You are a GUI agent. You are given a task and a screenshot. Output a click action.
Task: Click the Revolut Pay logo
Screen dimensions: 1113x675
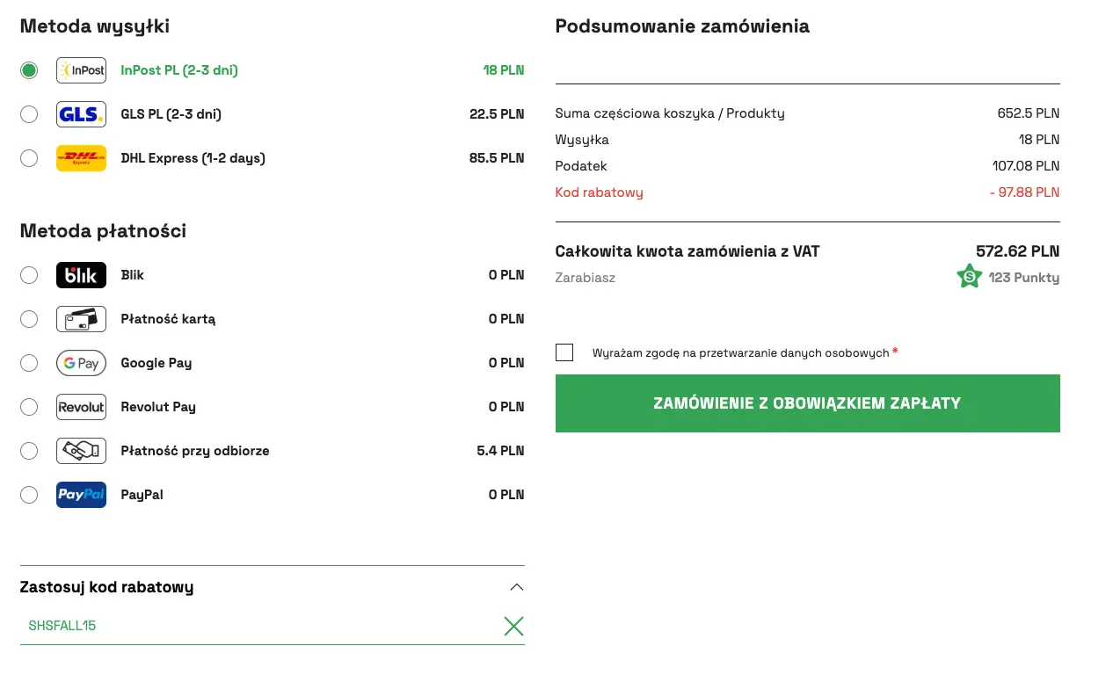coord(81,407)
